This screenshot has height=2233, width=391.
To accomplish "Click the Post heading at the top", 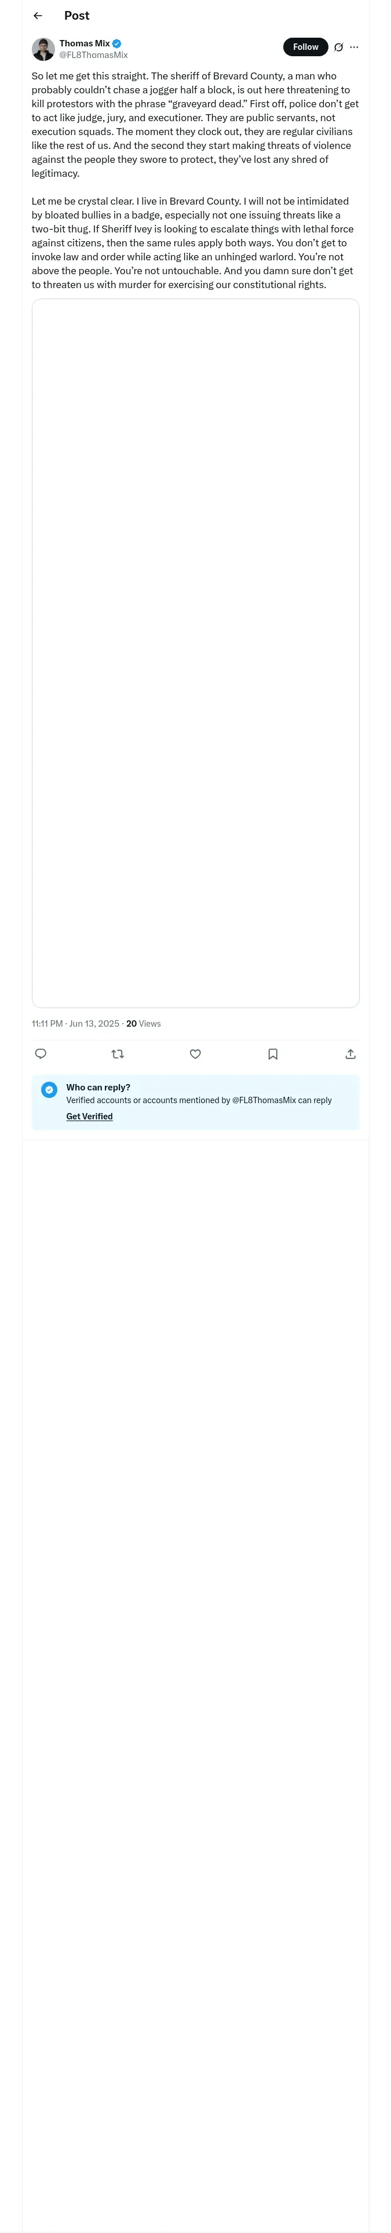I will pyautogui.click(x=76, y=16).
